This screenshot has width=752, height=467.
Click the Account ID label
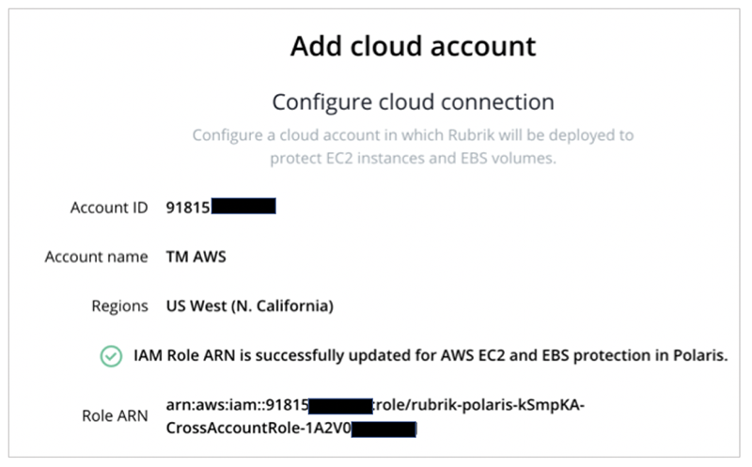[109, 208]
